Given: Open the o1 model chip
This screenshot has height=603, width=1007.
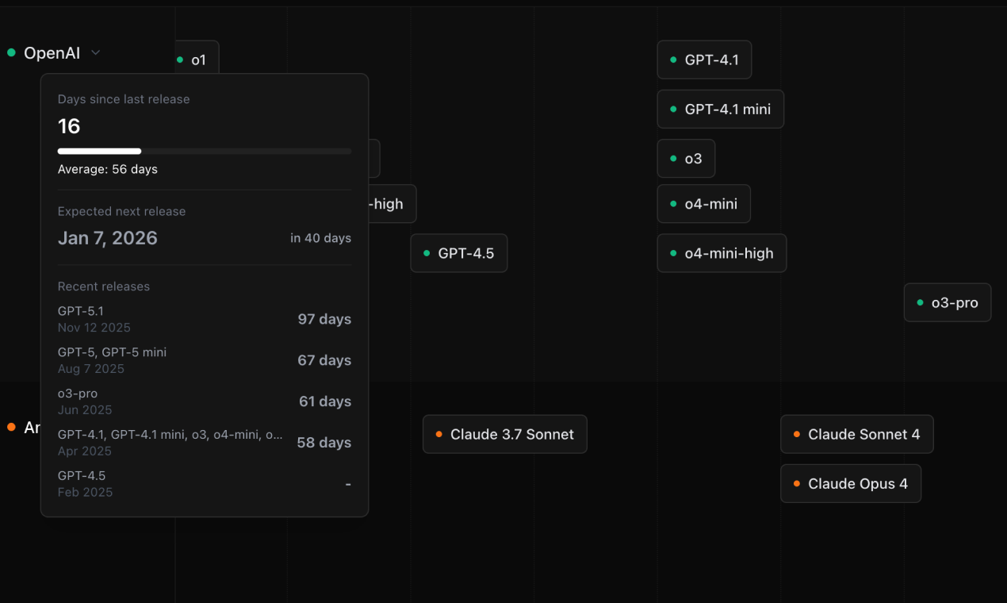Looking at the screenshot, I should click(197, 60).
